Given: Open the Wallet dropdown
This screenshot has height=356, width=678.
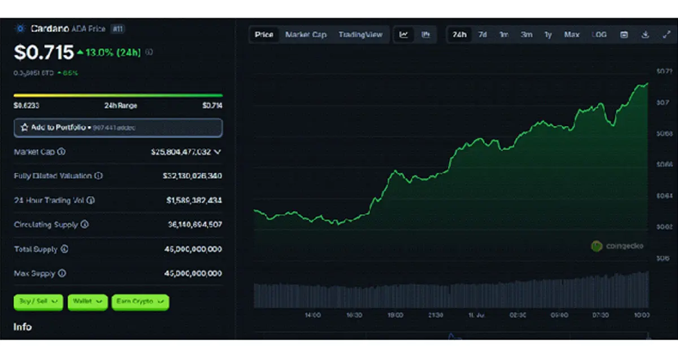Looking at the screenshot, I should [x=88, y=302].
